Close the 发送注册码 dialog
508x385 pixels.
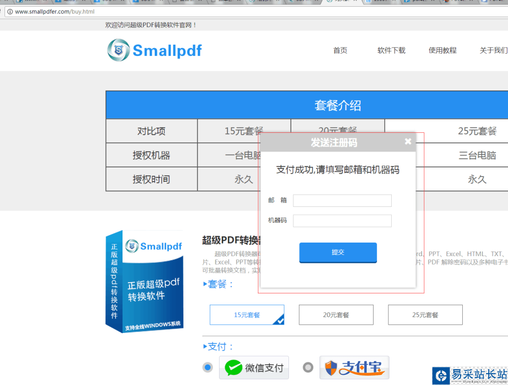click(x=408, y=141)
